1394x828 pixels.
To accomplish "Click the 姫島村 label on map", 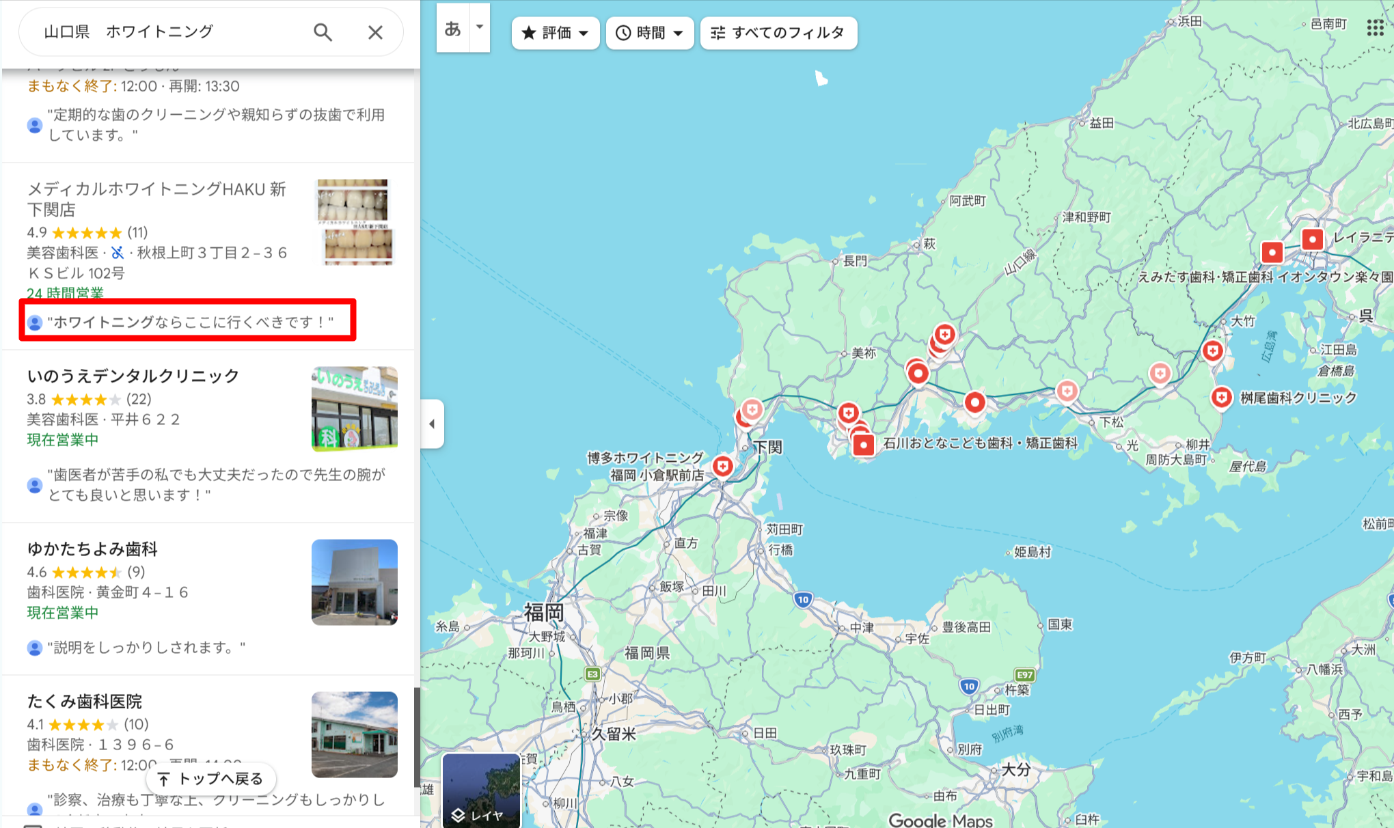I will pos(1033,551).
